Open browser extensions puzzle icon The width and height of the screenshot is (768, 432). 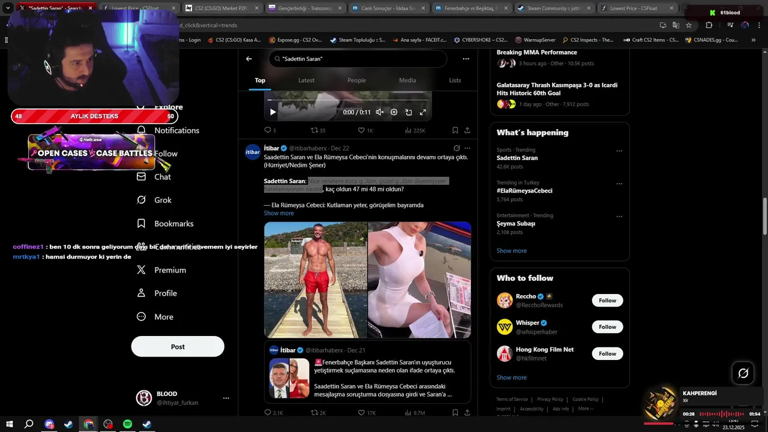coord(709,25)
